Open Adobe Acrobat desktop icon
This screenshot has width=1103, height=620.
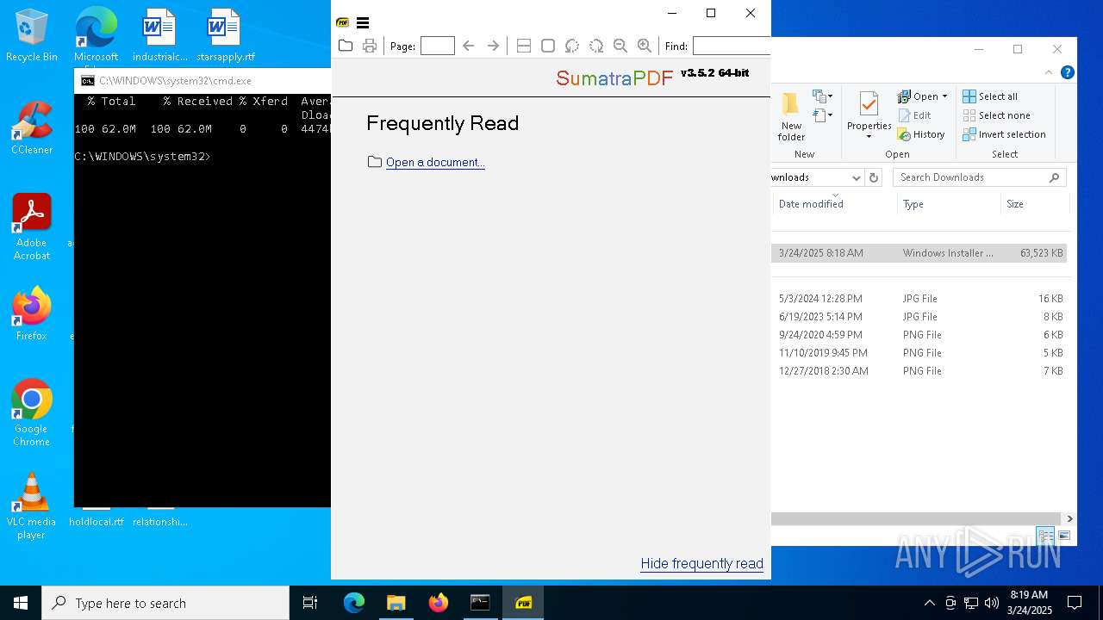pos(31,227)
